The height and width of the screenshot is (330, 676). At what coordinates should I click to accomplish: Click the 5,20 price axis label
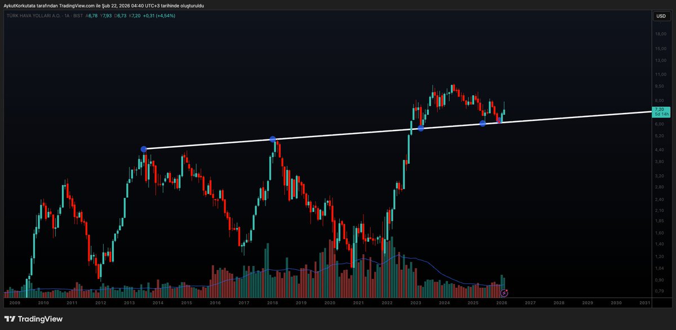660,135
